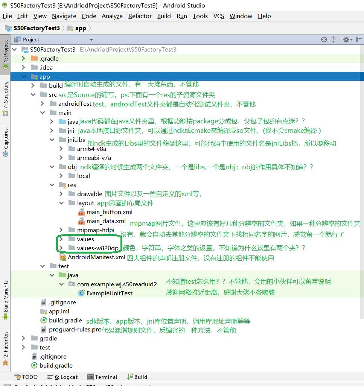Expand the root gradle folder
Image resolution: width=364 pixels, height=386 pixels.
tap(23, 338)
